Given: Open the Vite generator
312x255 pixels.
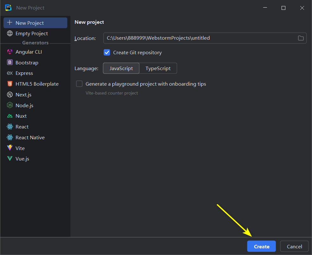Looking at the screenshot, I should click(36, 148).
